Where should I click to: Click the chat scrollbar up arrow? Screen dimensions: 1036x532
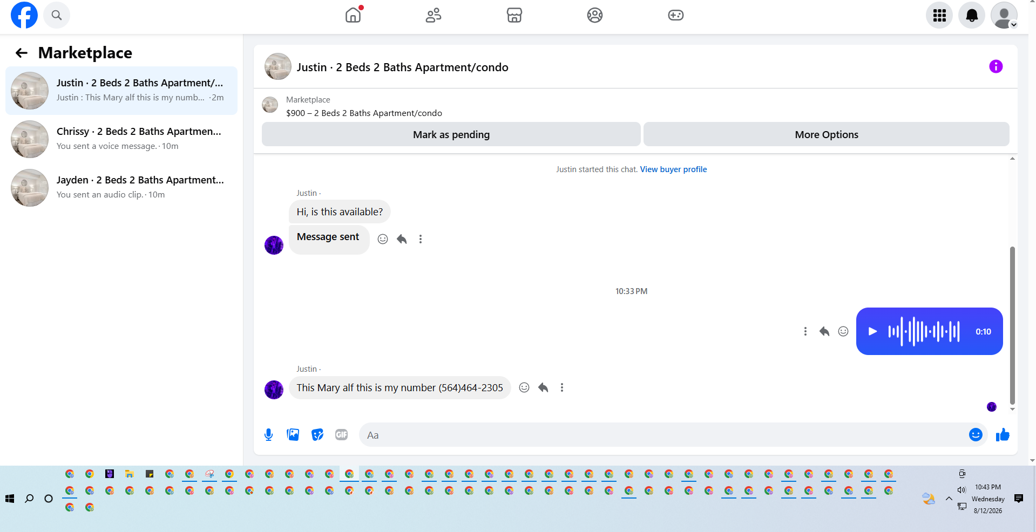1012,159
